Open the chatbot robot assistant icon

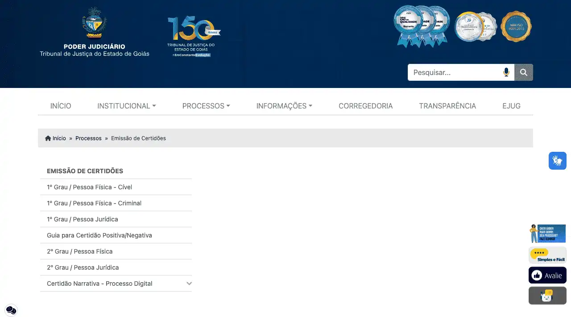click(547, 296)
